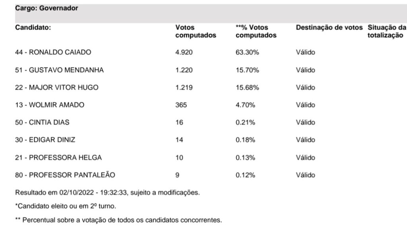Select the '22 - MAJOR VITOR HUGO' candidate
The height and width of the screenshot is (236, 407).
[x=56, y=88]
